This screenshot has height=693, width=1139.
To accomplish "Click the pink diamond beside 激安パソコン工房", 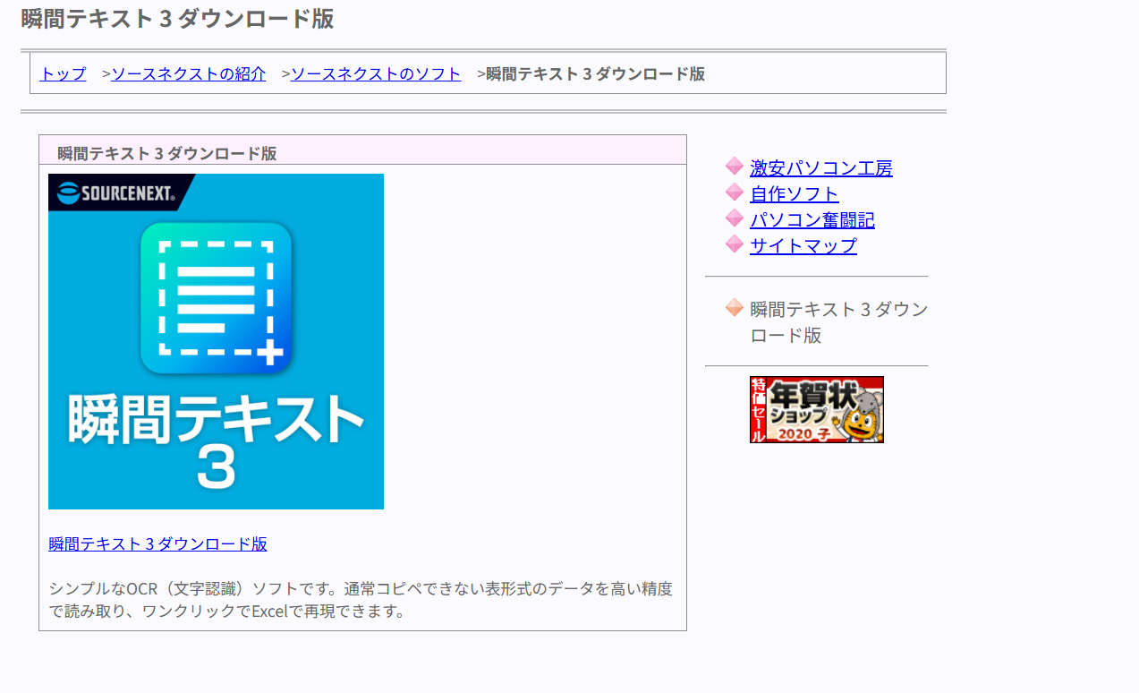I will coord(735,166).
